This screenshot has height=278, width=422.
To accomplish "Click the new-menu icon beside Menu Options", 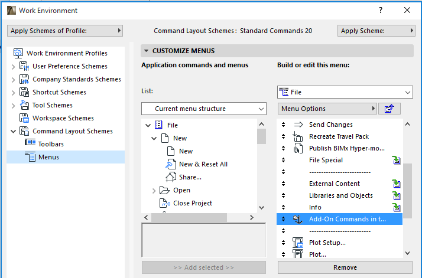I will [389, 109].
